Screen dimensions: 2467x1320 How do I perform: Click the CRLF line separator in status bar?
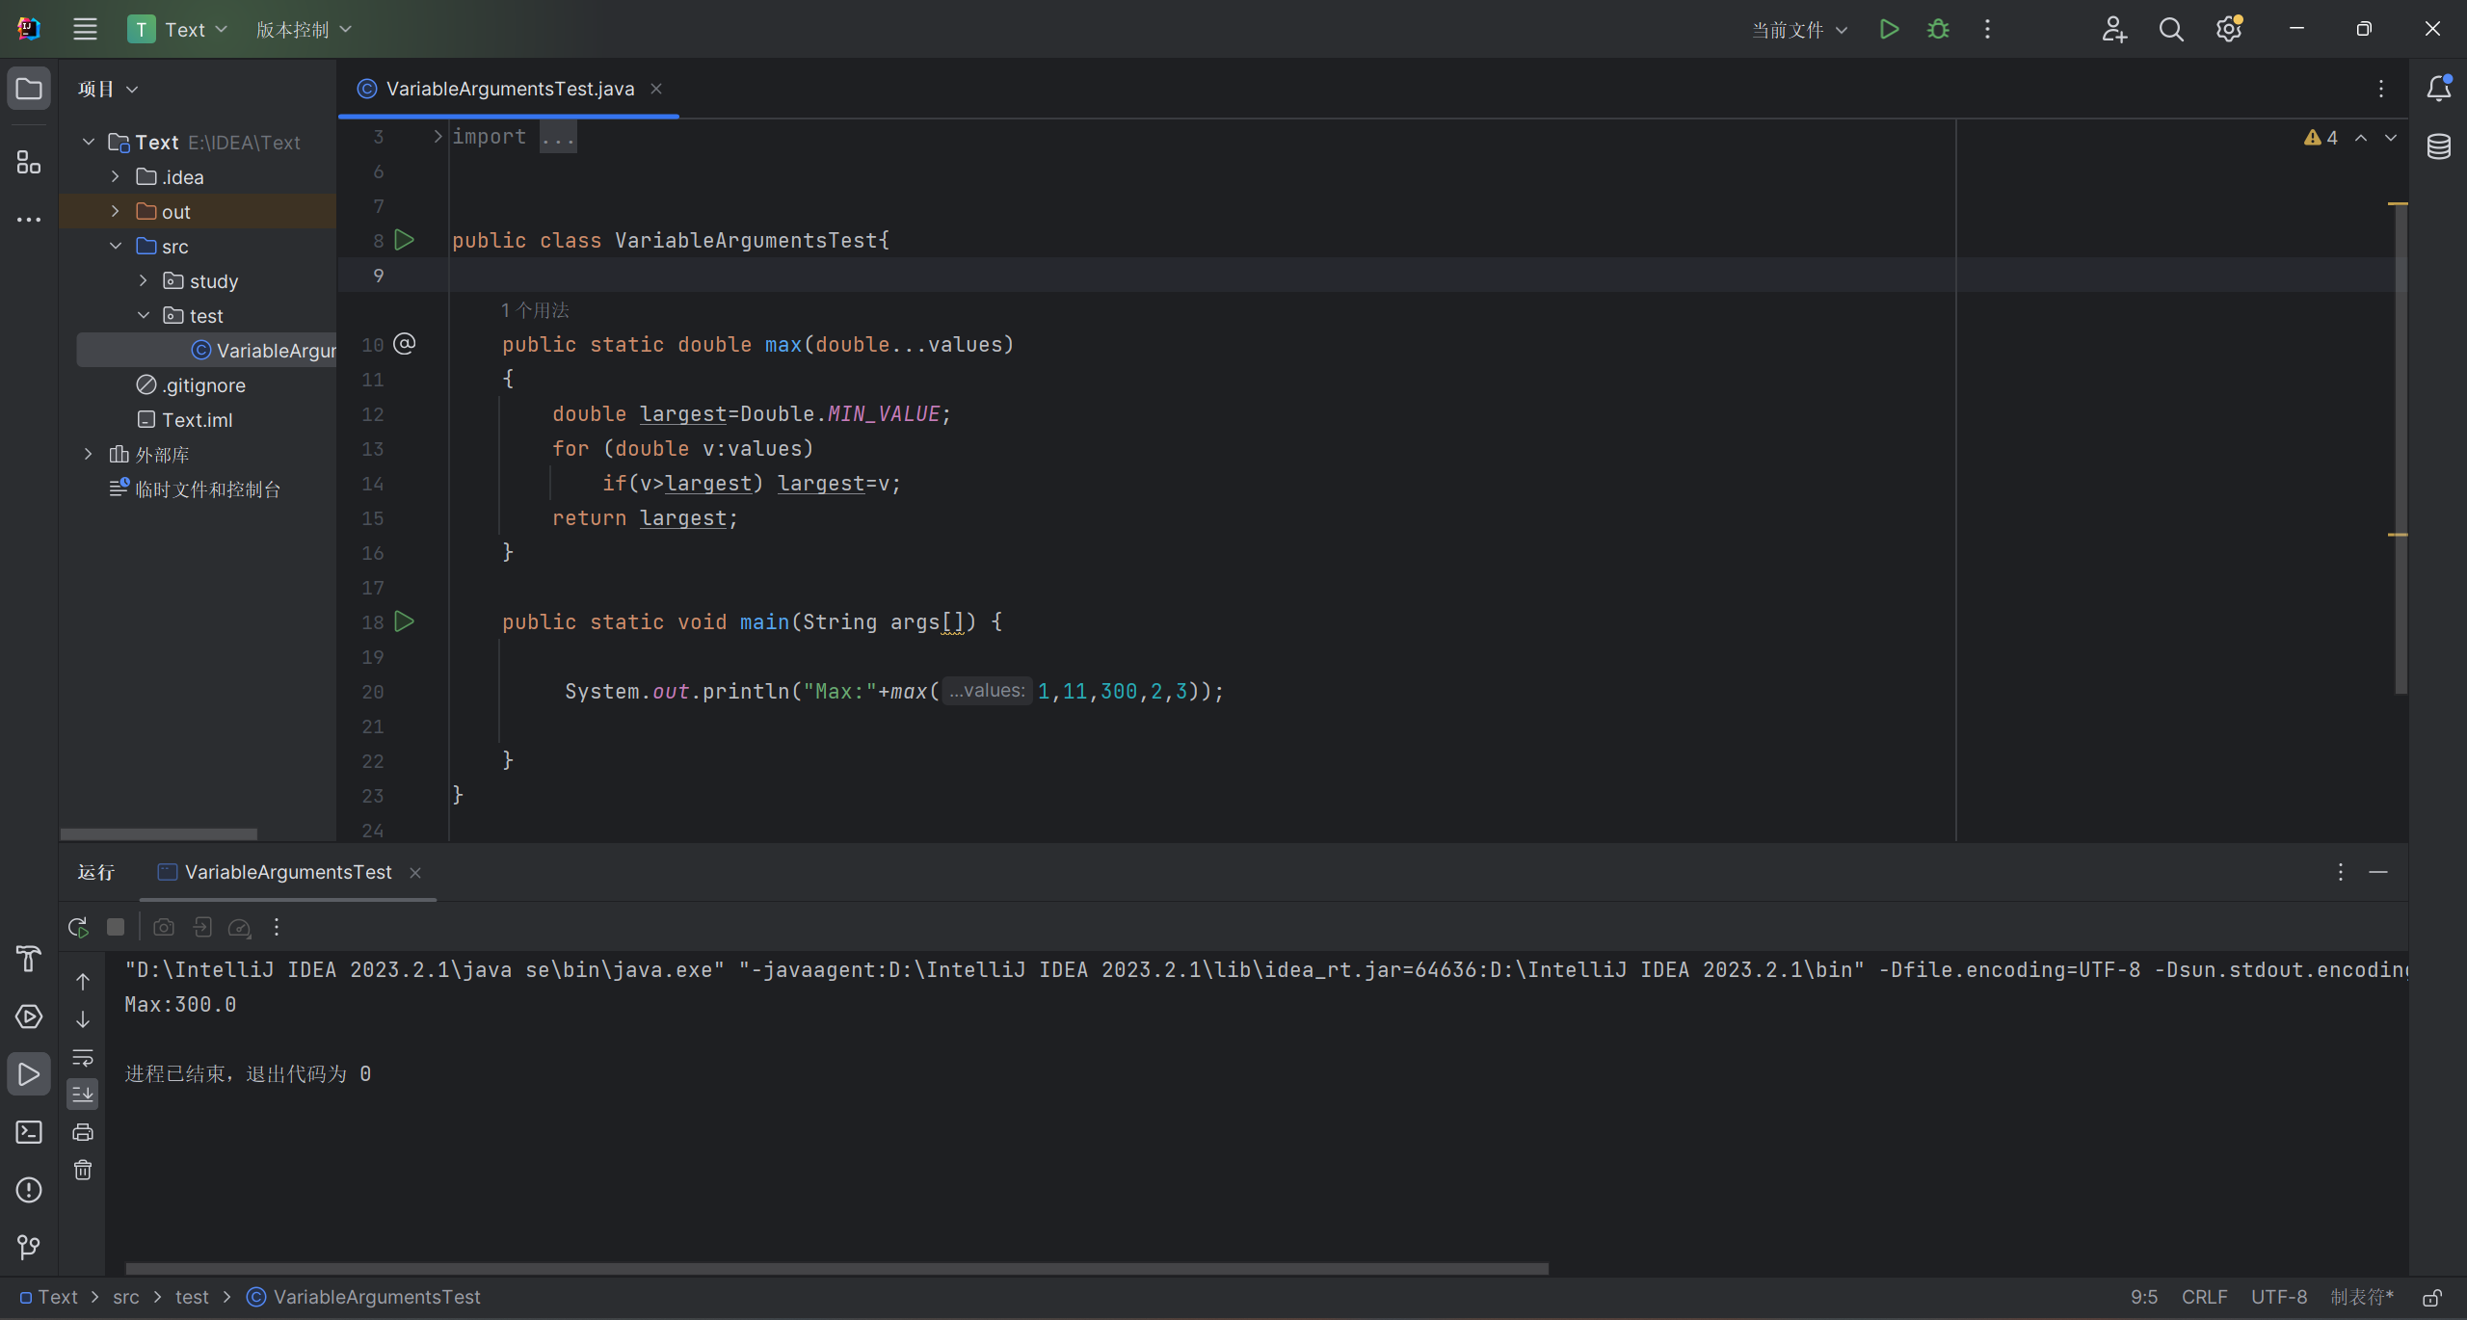pyautogui.click(x=2204, y=1298)
